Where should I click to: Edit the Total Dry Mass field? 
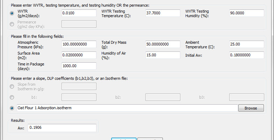pos(163,44)
